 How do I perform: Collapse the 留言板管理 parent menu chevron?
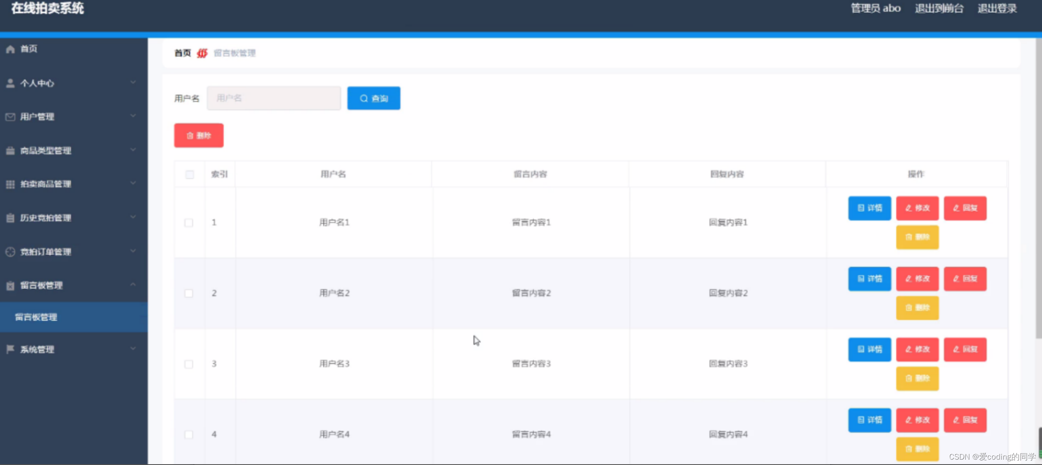(133, 285)
